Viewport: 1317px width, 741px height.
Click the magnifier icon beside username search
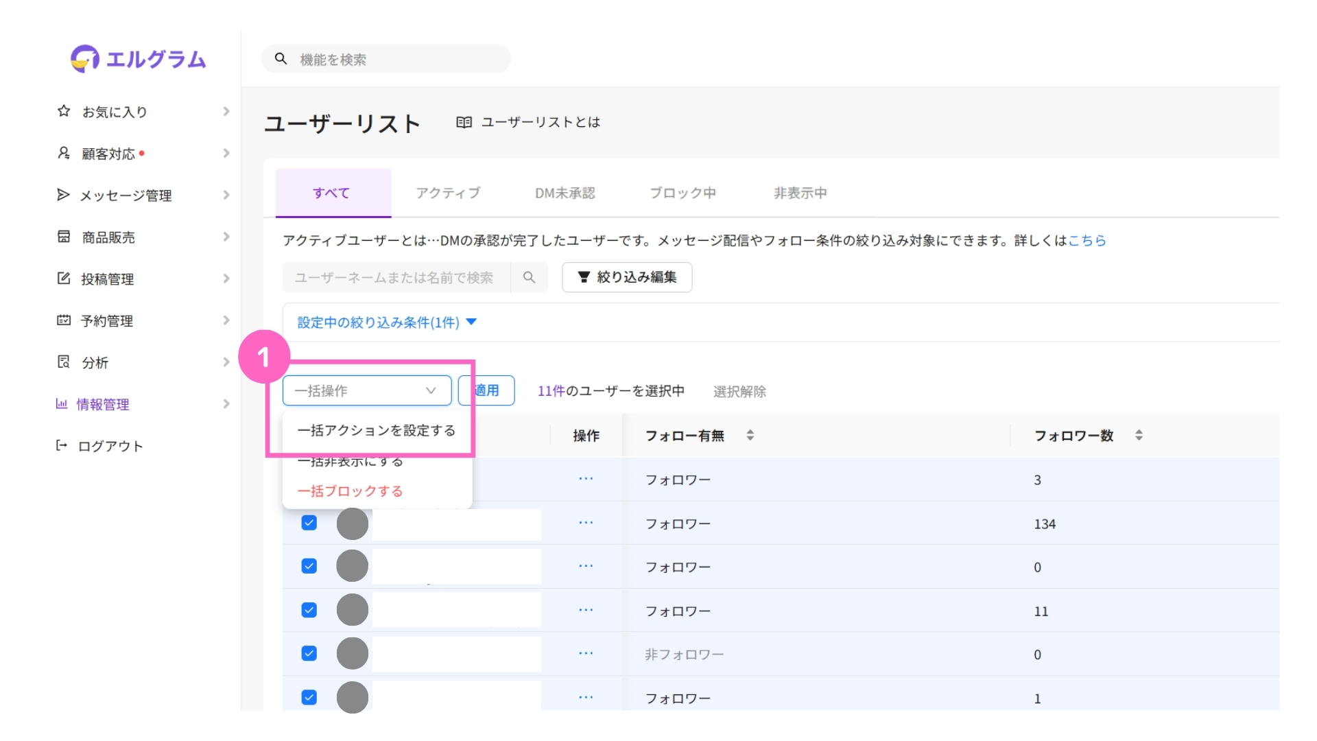click(x=529, y=277)
